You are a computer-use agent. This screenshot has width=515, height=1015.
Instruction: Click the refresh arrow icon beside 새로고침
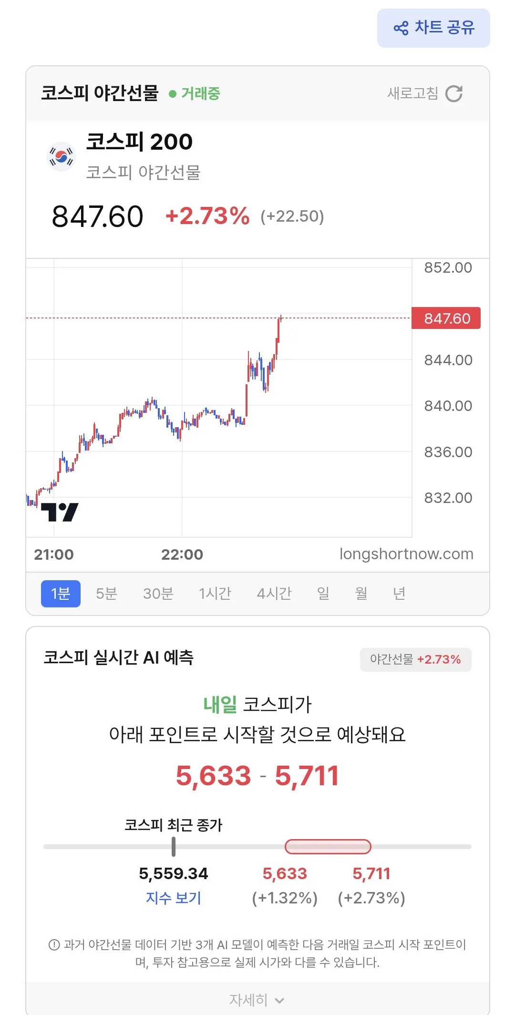click(454, 93)
